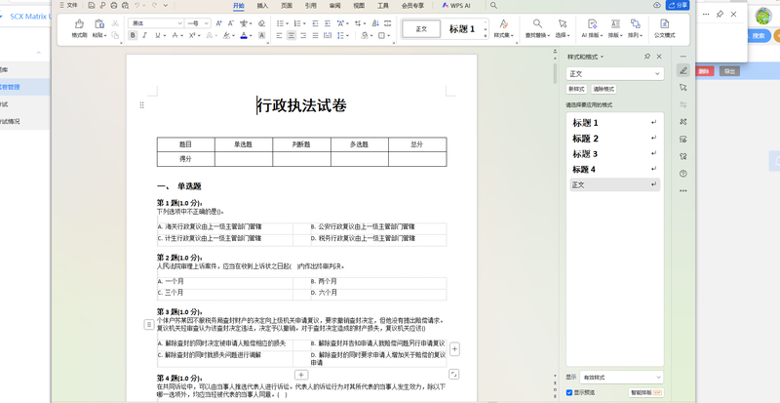Viewport: 780px width, 403px height.
Task: Toggle 显示预览 checkbox in styles pane
Action: click(x=569, y=392)
